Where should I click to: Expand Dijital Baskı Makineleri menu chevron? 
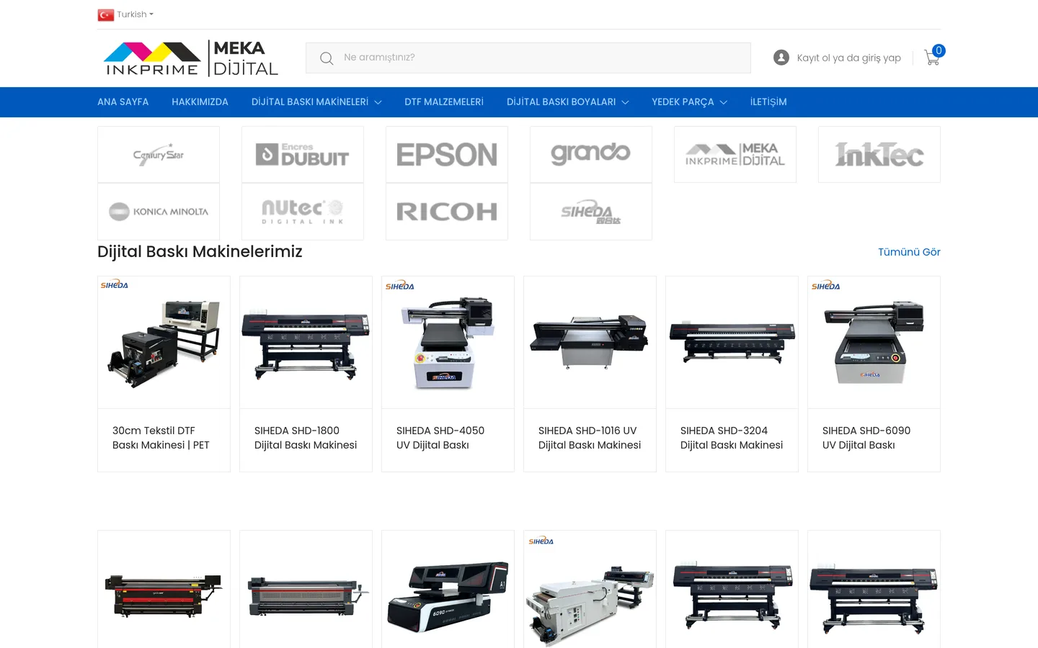378,102
